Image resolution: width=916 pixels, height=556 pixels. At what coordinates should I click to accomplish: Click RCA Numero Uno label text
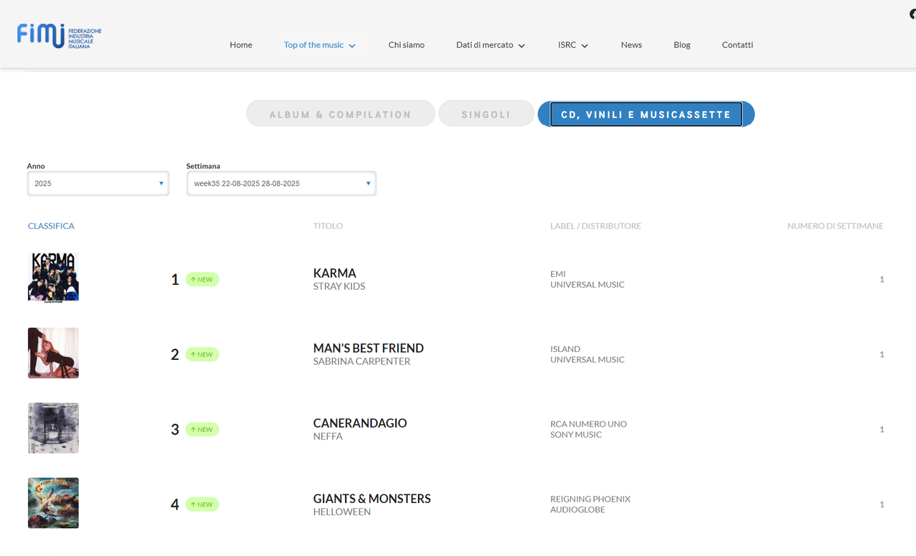coord(588,424)
